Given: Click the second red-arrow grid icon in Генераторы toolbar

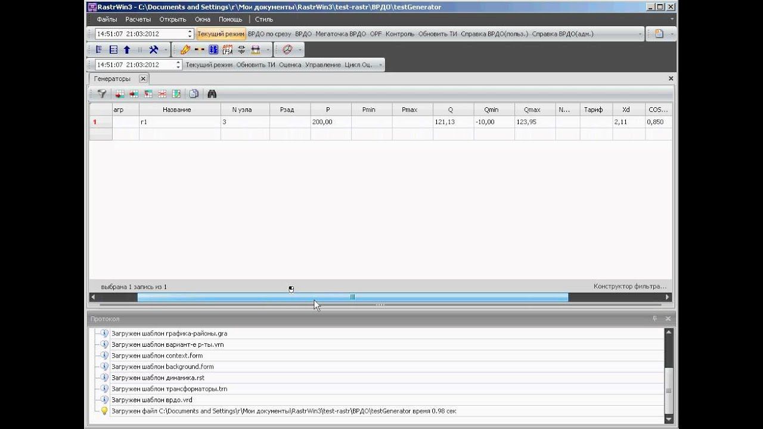Looking at the screenshot, I should (x=134, y=94).
